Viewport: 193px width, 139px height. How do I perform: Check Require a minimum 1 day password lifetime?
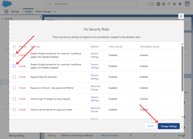click(x=14, y=88)
